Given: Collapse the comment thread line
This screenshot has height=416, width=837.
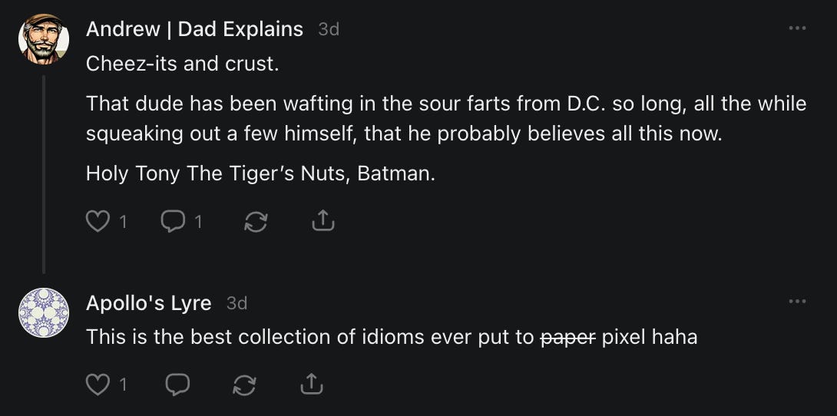Looking at the screenshot, I should coord(45,173).
